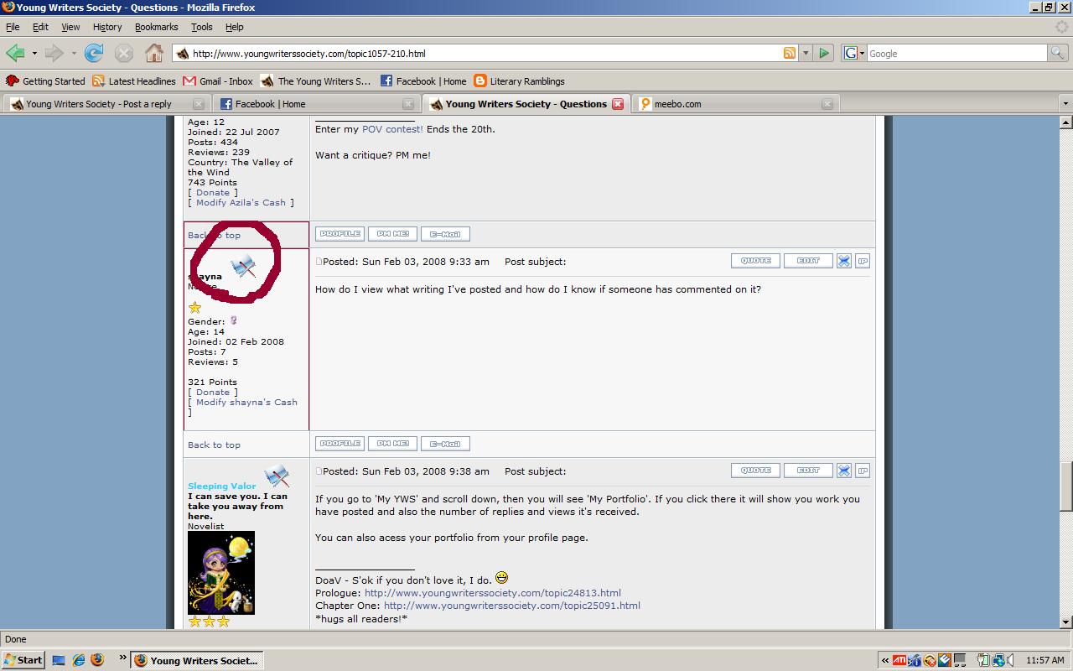Open the Getting Started bookmark
Viewport: 1073px width, 671px height.
pyautogui.click(x=45, y=81)
